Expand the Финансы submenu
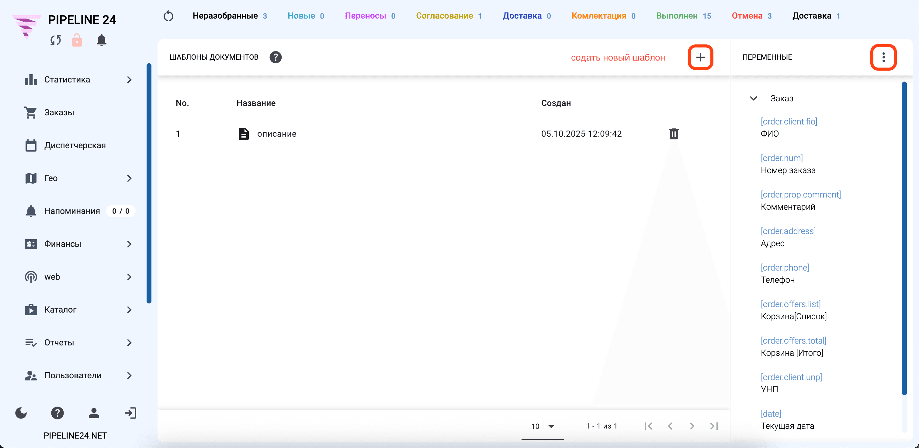Viewport: 919px width, 448px height. click(78, 244)
